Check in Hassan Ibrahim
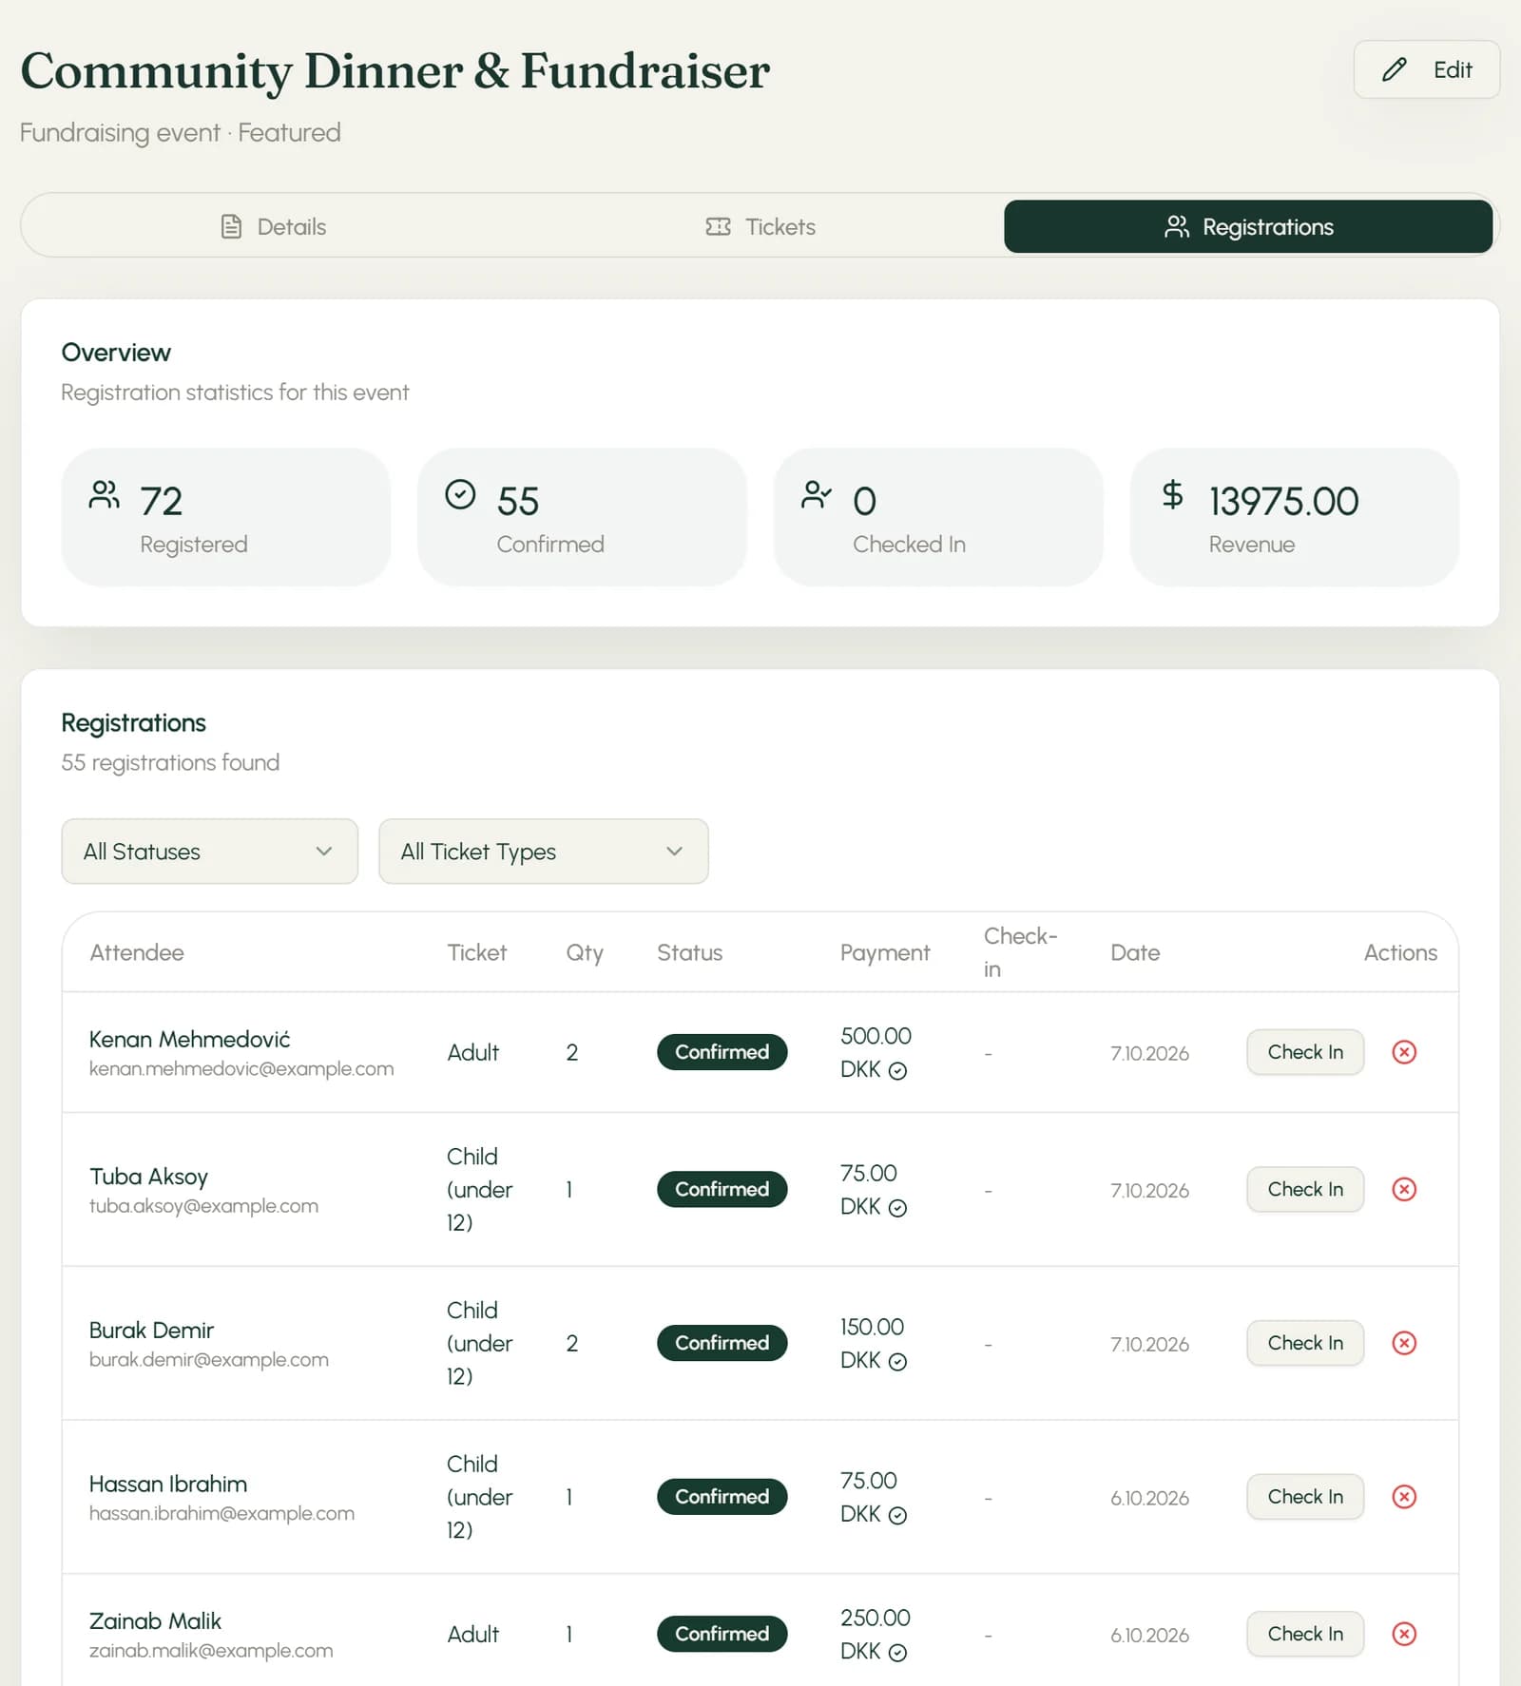Image resolution: width=1521 pixels, height=1686 pixels. (1305, 1497)
